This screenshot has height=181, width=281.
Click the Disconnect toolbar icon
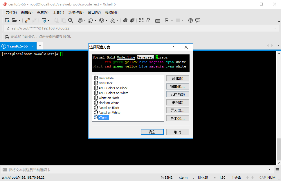click(x=34, y=20)
